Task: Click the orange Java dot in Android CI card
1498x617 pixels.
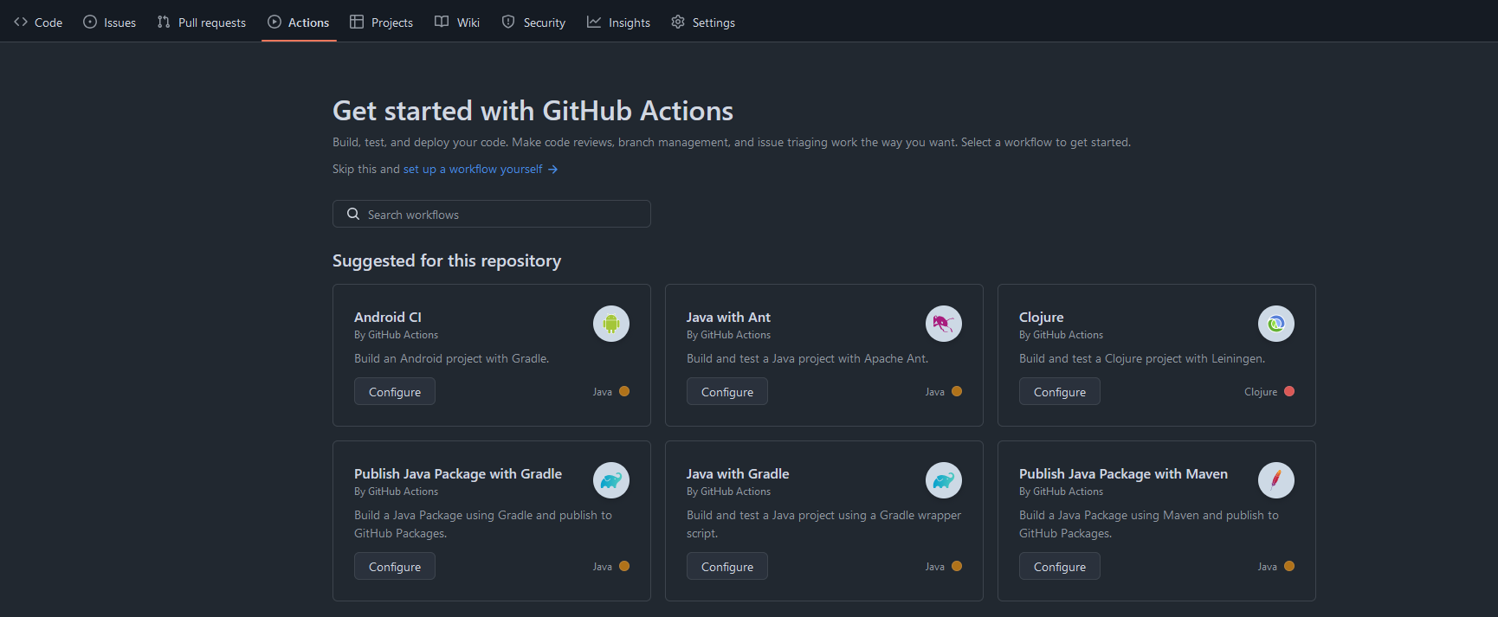Action: click(624, 391)
